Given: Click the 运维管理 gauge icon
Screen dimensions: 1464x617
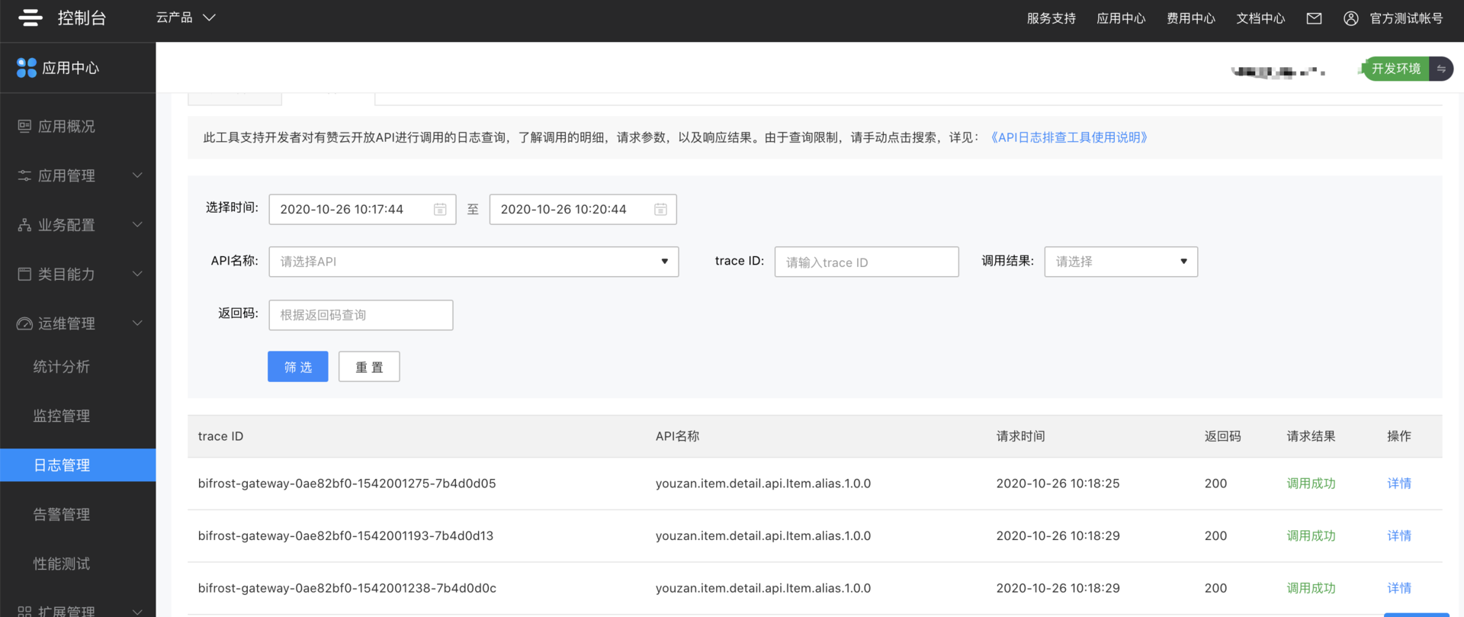Looking at the screenshot, I should coord(24,323).
